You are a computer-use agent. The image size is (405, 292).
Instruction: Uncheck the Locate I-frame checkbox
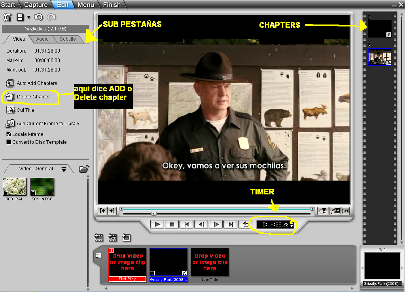(9, 134)
